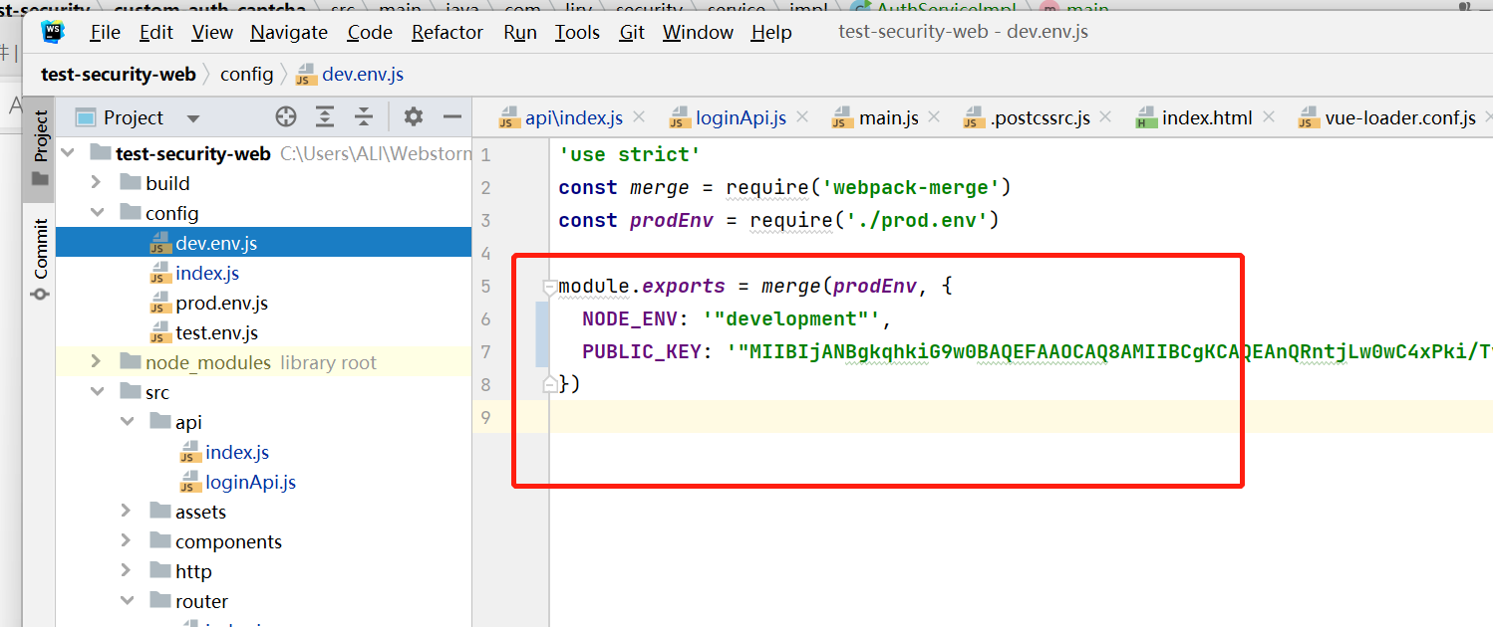
Task: Close the api\index.js editor tab
Action: click(x=640, y=117)
